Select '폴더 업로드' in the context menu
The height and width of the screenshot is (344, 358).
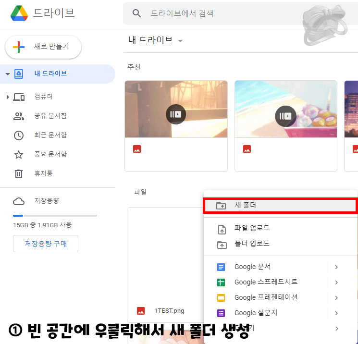click(x=280, y=244)
